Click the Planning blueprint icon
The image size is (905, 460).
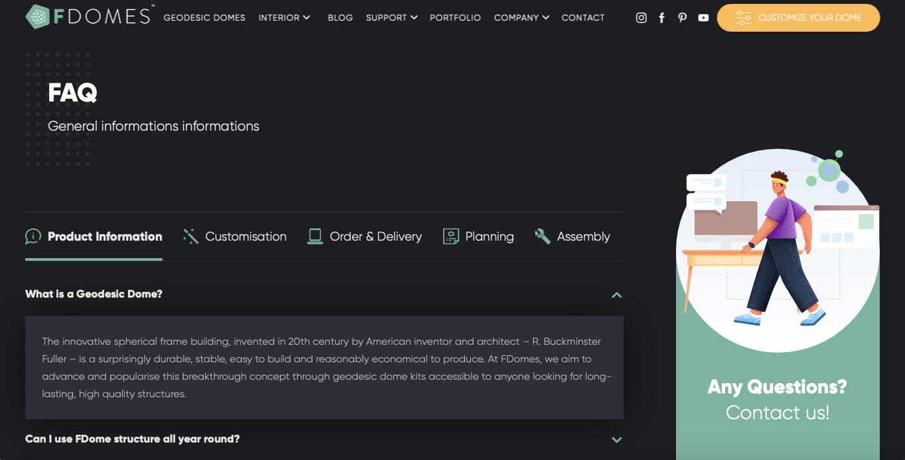[451, 237]
